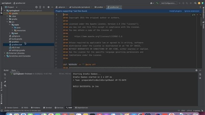The image size is (205, 115).
Task: Click Ignore extension link
Action: [192, 11]
